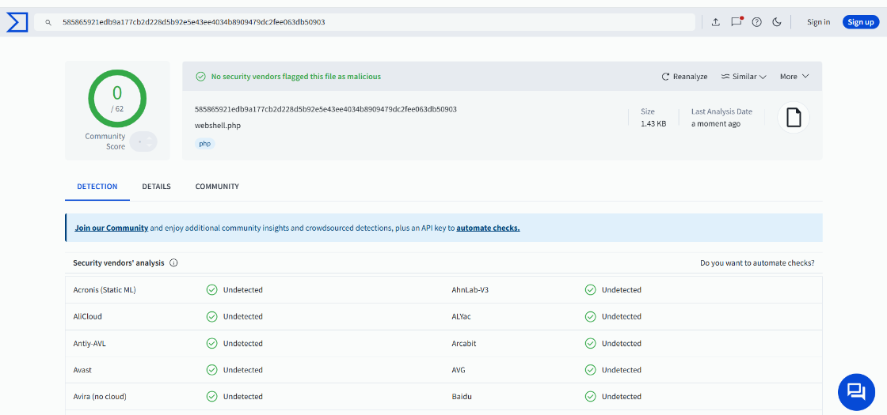Click the upload file icon
This screenshot has height=415, width=887.
(x=715, y=22)
